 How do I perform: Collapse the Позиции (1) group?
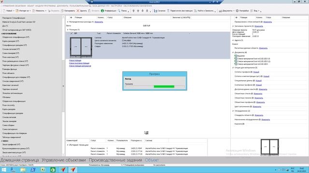[68, 30]
